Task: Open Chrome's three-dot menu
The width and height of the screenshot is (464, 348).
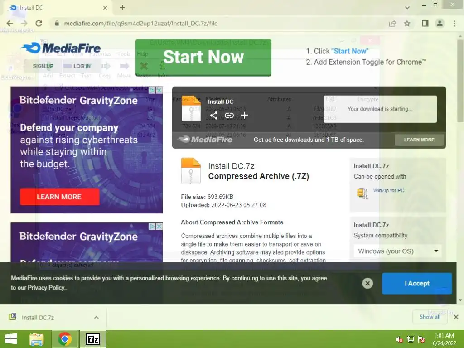Action: pyautogui.click(x=454, y=24)
